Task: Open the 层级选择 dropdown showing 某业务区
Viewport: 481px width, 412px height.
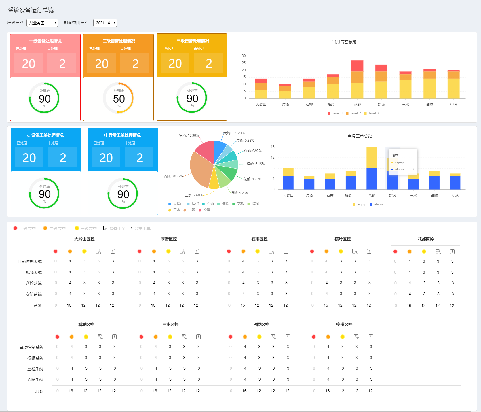Action: click(42, 23)
